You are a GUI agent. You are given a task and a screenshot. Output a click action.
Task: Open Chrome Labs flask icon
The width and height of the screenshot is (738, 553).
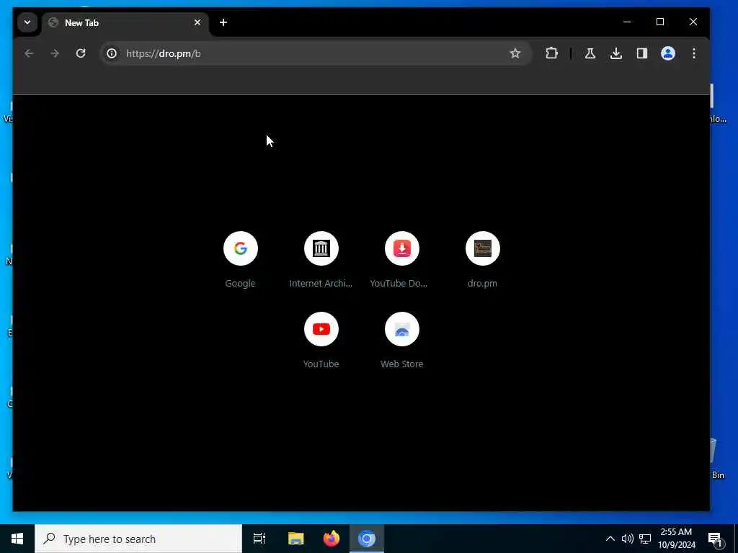pos(590,53)
